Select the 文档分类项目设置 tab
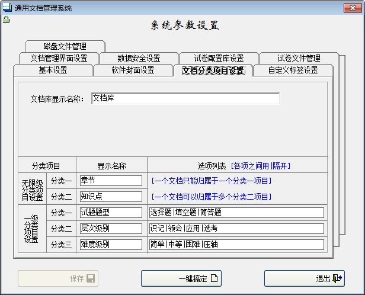This screenshot has width=365, height=295. click(213, 70)
